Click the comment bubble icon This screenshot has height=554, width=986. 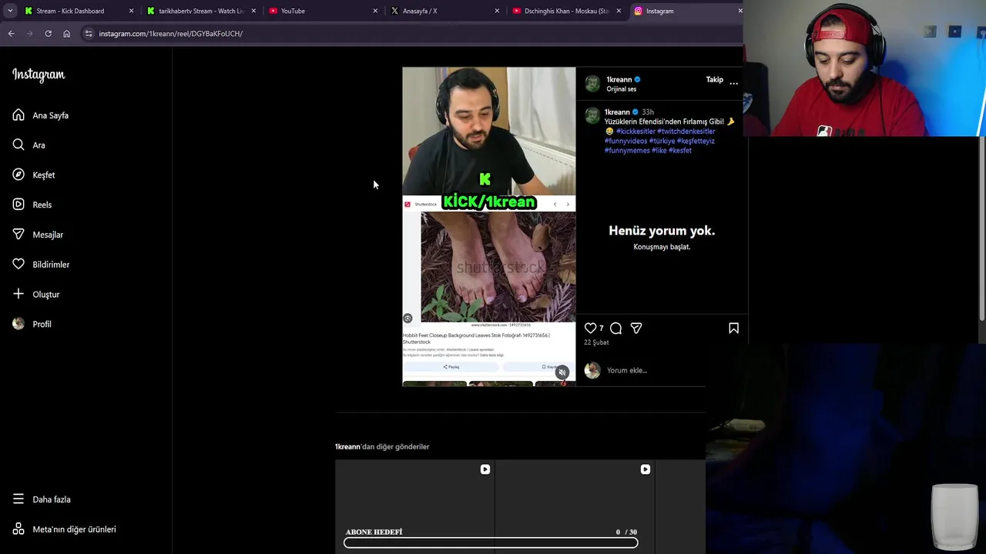click(615, 329)
